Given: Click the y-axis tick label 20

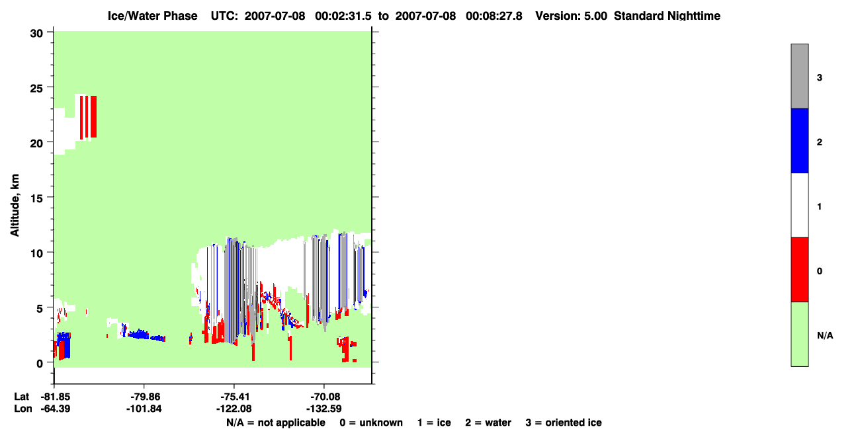Looking at the screenshot, I should (38, 142).
